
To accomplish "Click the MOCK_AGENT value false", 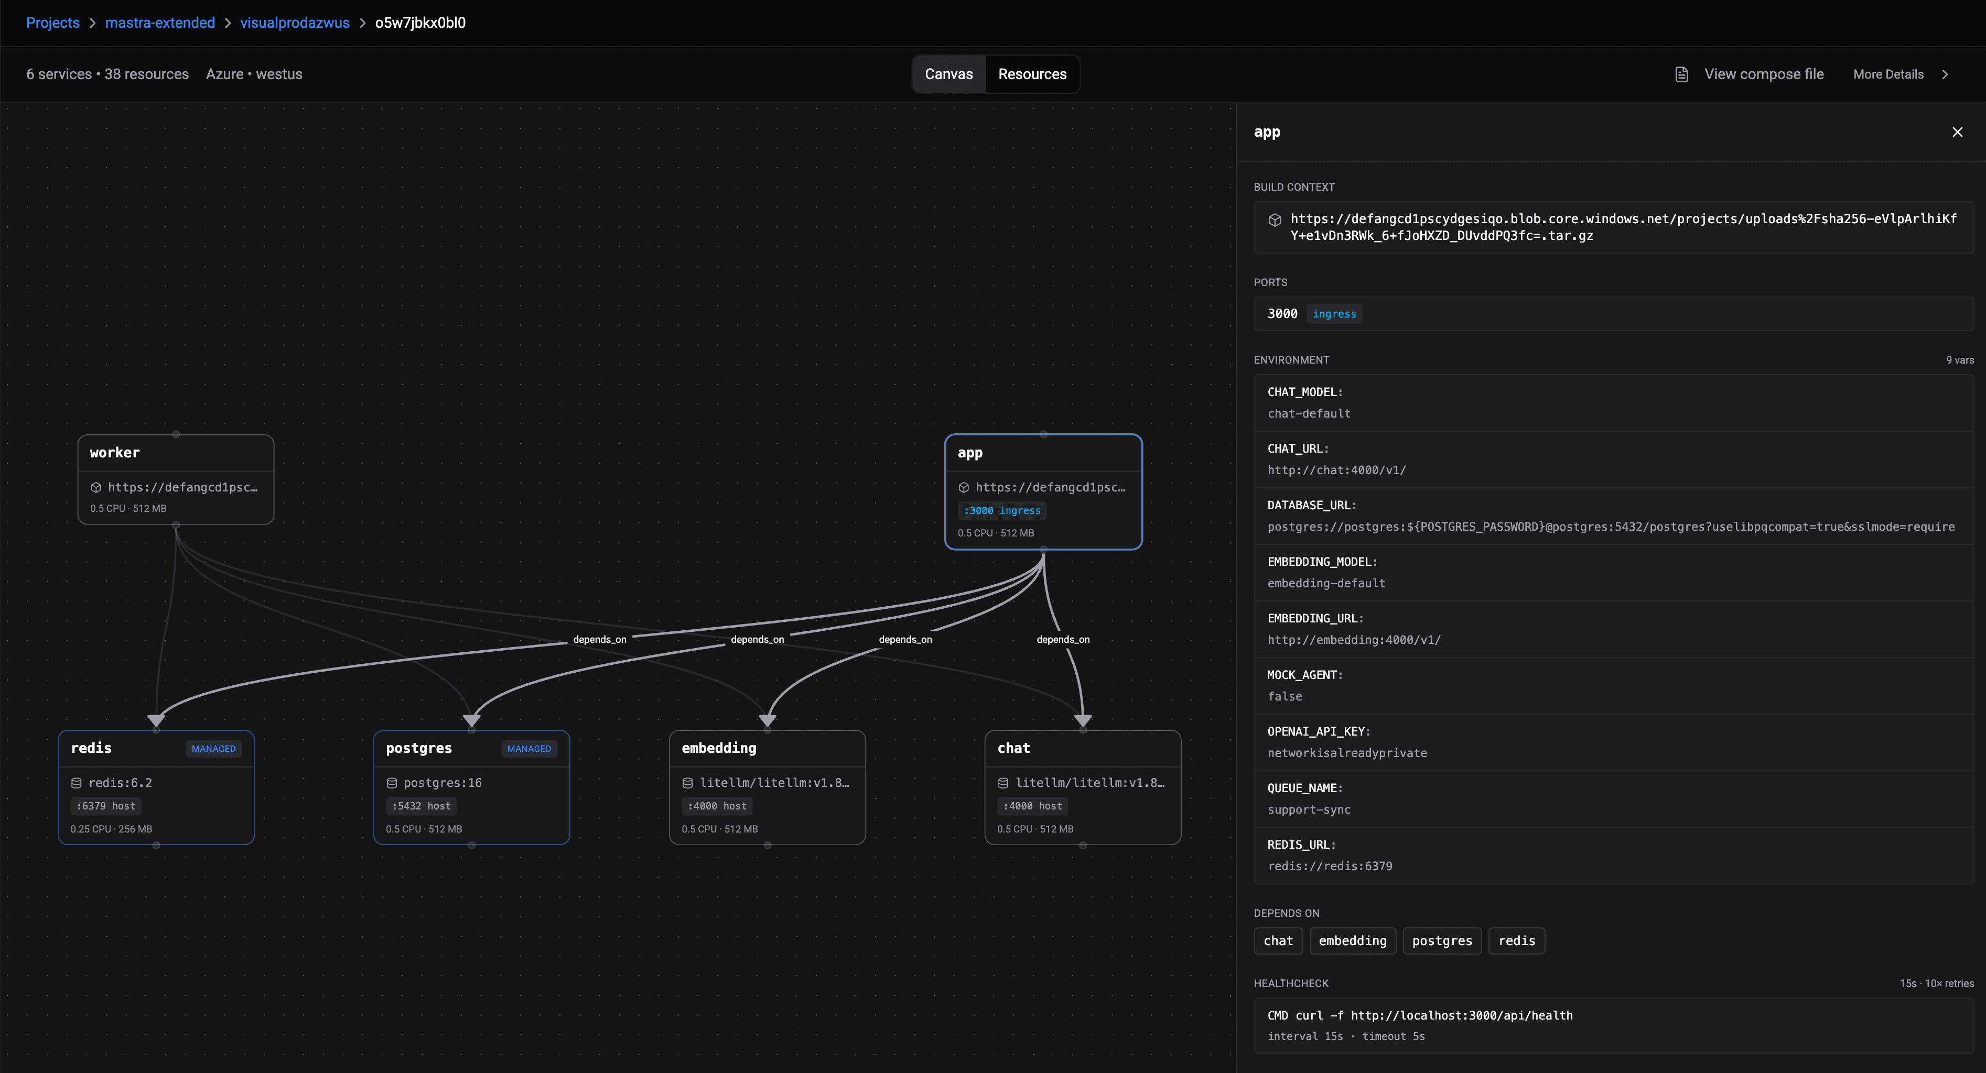I will [x=1285, y=697].
